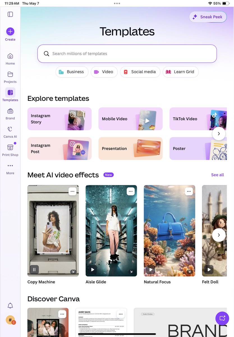Open Copy Machine effect thumbnail

(x=53, y=231)
